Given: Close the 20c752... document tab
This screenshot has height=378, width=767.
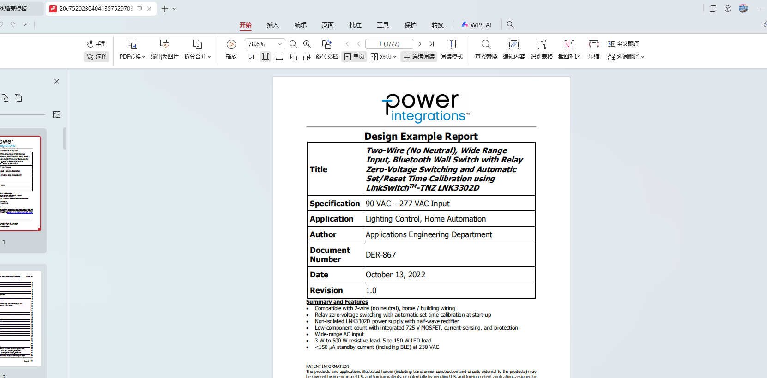Looking at the screenshot, I should [x=149, y=9].
